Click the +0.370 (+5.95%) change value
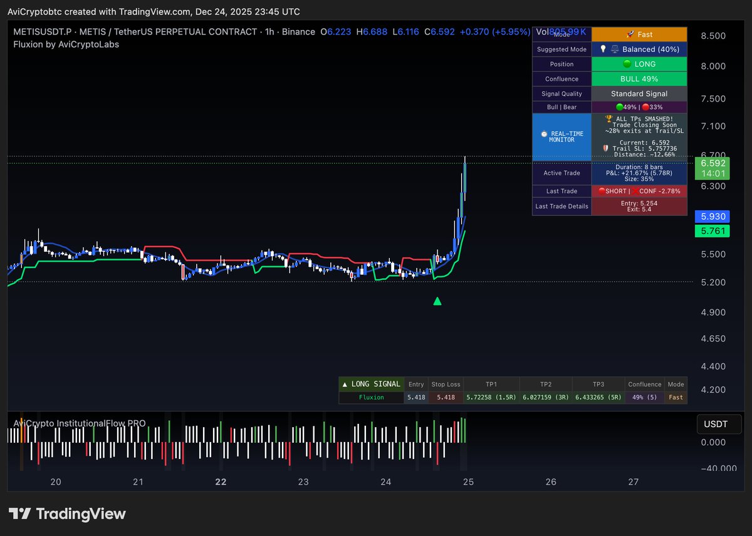The width and height of the screenshot is (752, 536). point(494,31)
